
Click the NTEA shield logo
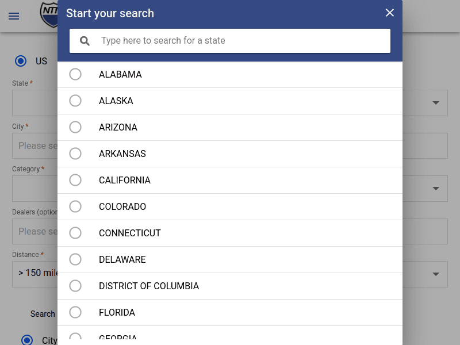49,14
